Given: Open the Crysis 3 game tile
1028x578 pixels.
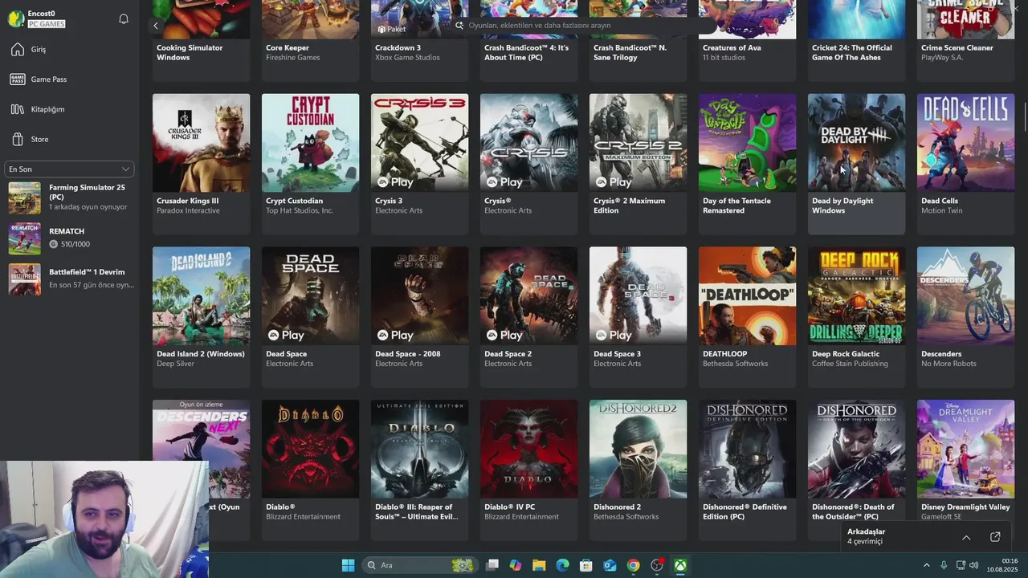Looking at the screenshot, I should [419, 164].
